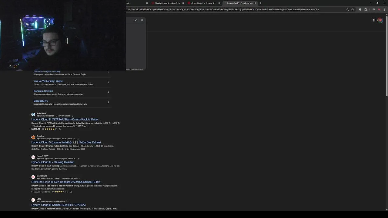Image resolution: width=388 pixels, height=218 pixels.
Task: Click the Google search magnifier button
Action: [x=142, y=20]
